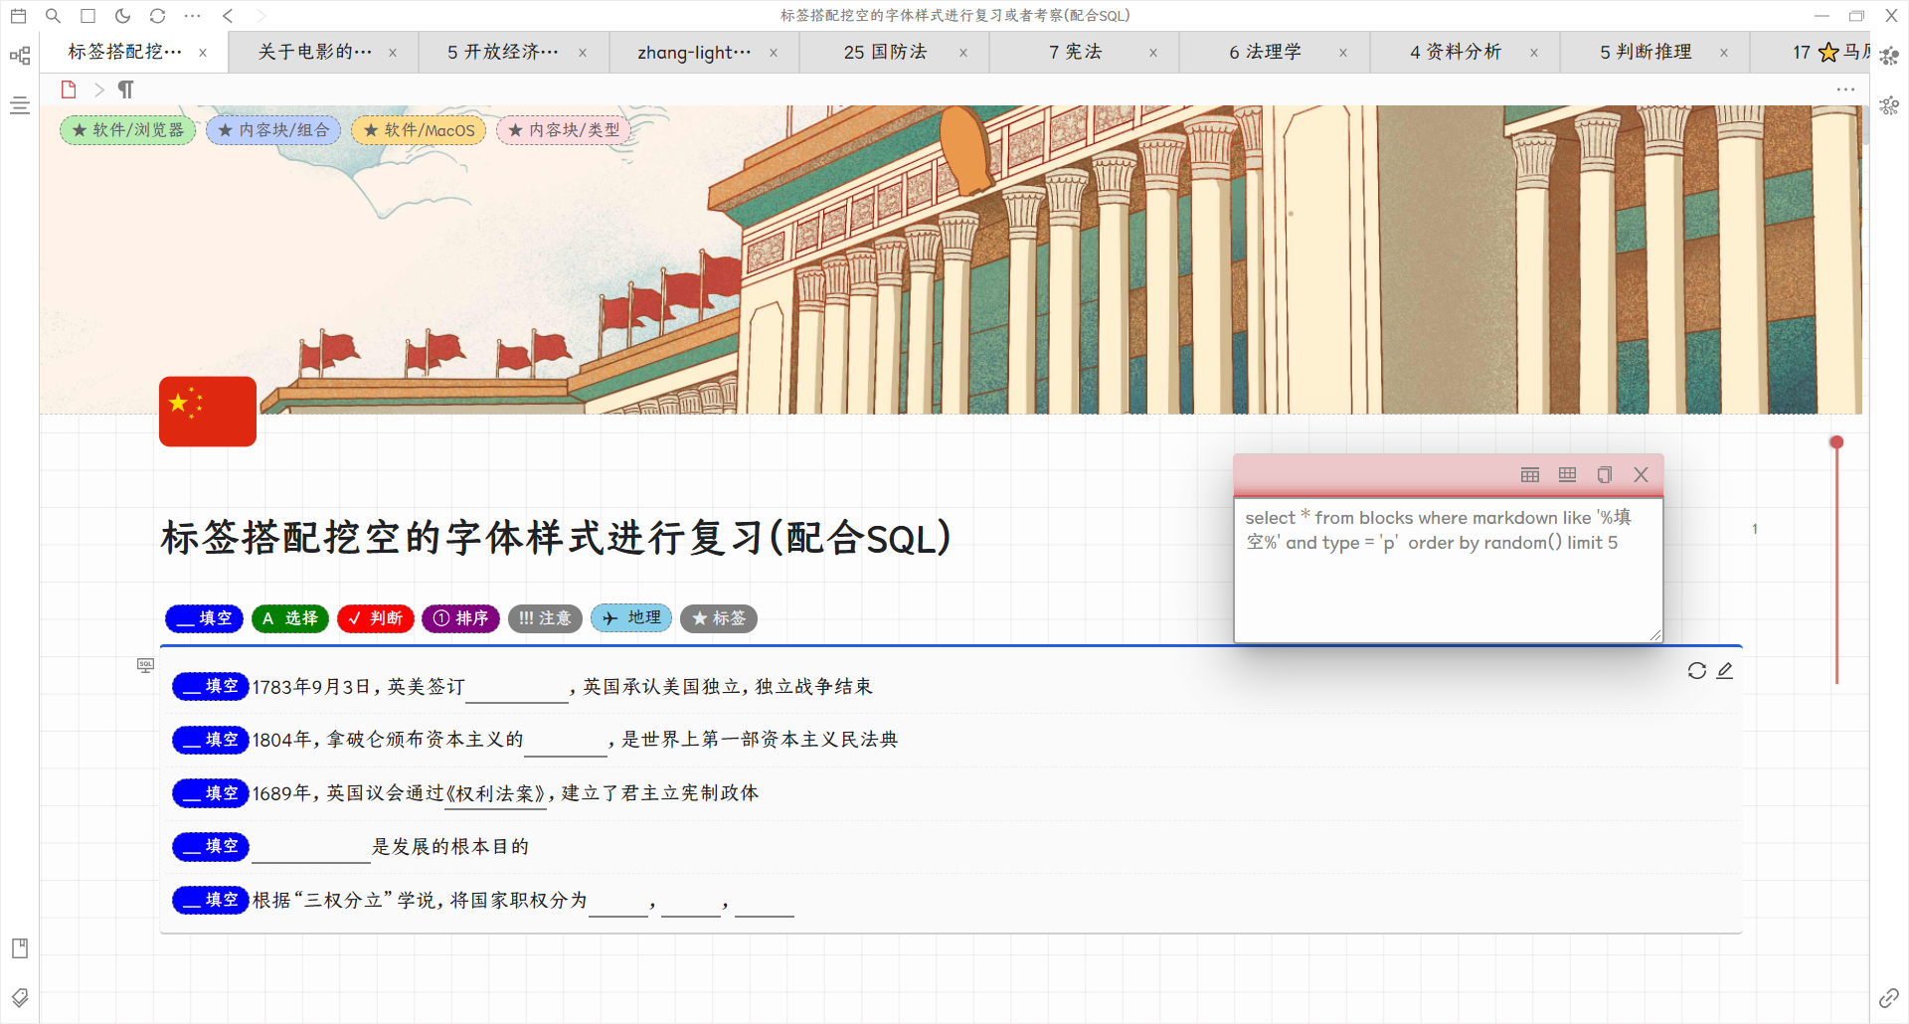Image resolution: width=1909 pixels, height=1024 pixels.
Task: Expand the breadcrumb chevron arrow
Action: pos(98,89)
